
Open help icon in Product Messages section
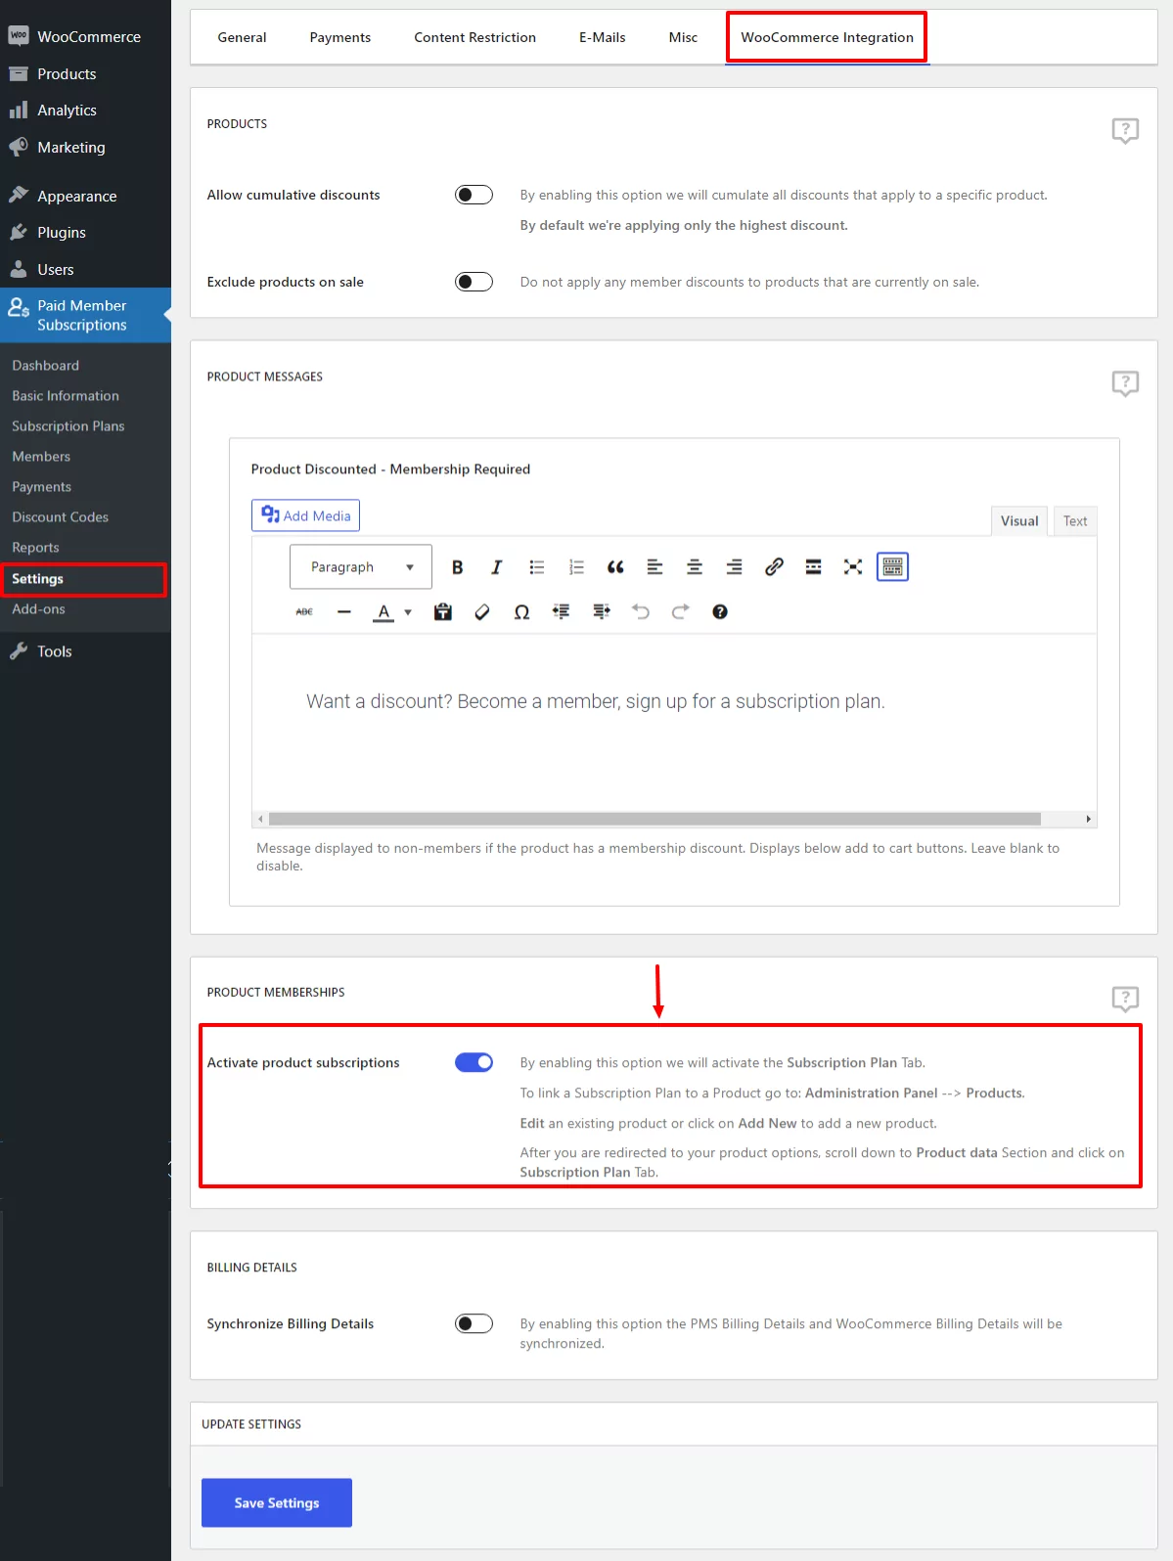tap(1125, 382)
